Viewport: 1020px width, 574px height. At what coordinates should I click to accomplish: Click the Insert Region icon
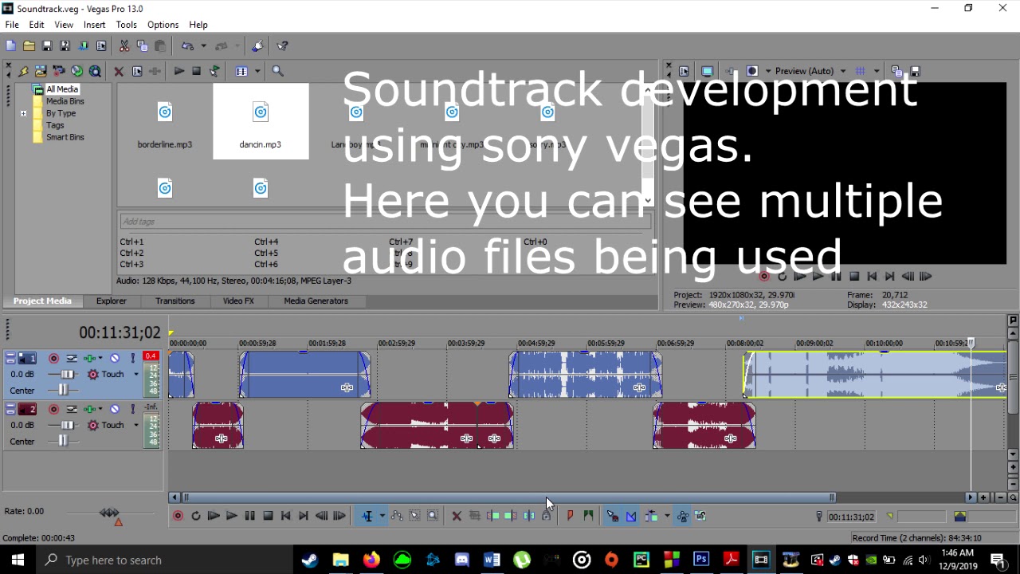click(x=588, y=516)
